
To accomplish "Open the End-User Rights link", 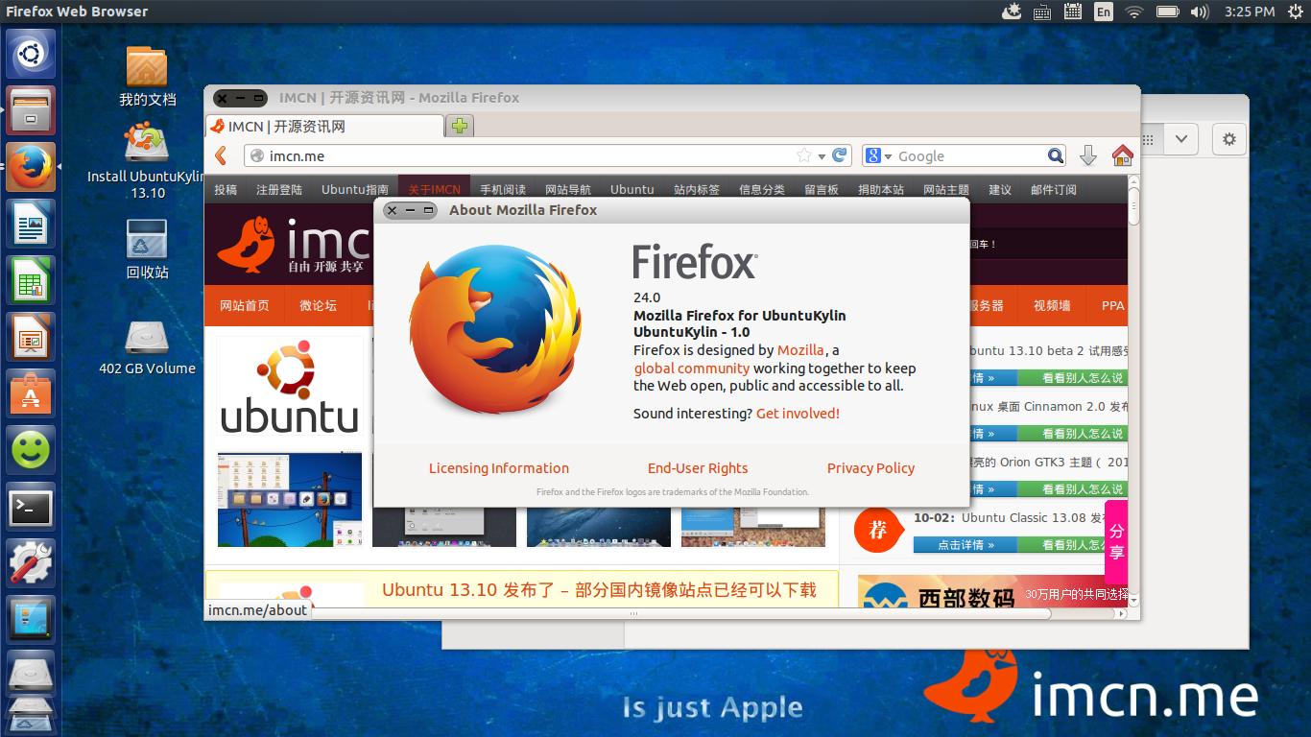I will (x=698, y=468).
